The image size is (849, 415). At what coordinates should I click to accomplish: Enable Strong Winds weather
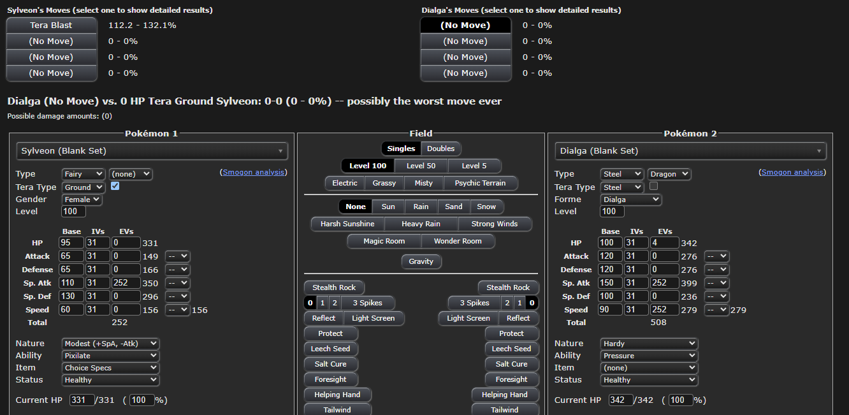(495, 224)
